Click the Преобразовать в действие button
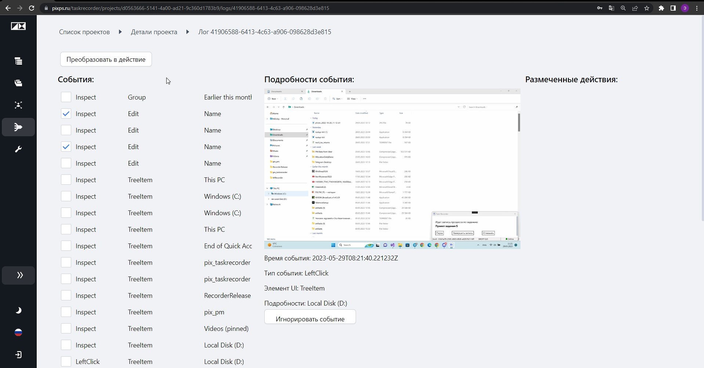This screenshot has width=704, height=368. (x=106, y=59)
